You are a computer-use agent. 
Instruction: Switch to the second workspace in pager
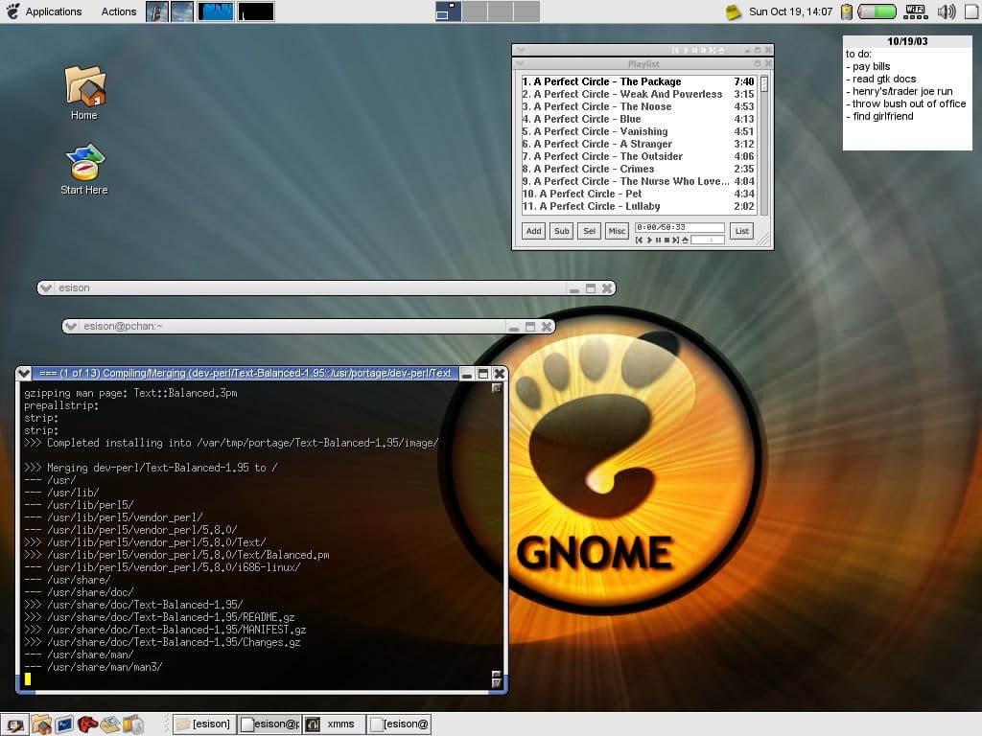click(x=475, y=11)
